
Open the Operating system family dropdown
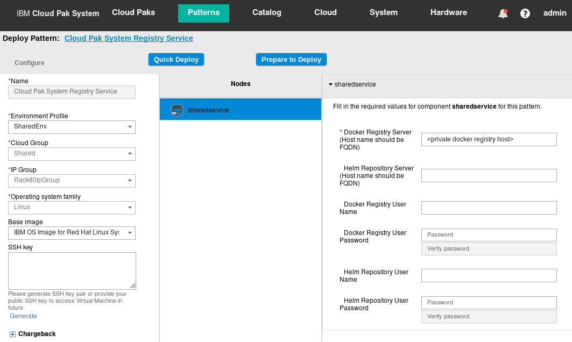tap(72, 208)
